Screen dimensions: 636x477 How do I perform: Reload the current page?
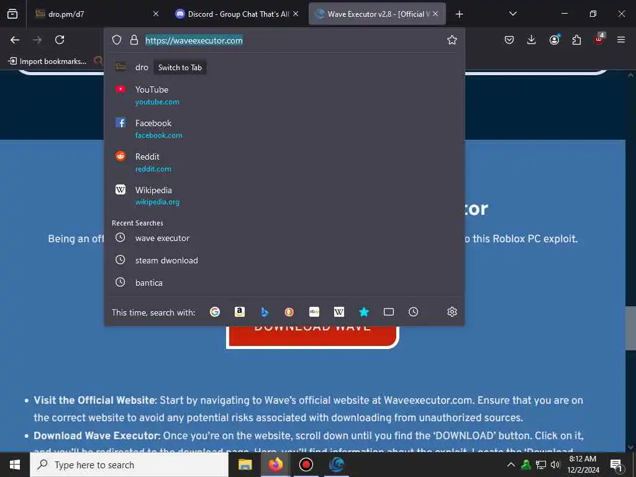60,40
